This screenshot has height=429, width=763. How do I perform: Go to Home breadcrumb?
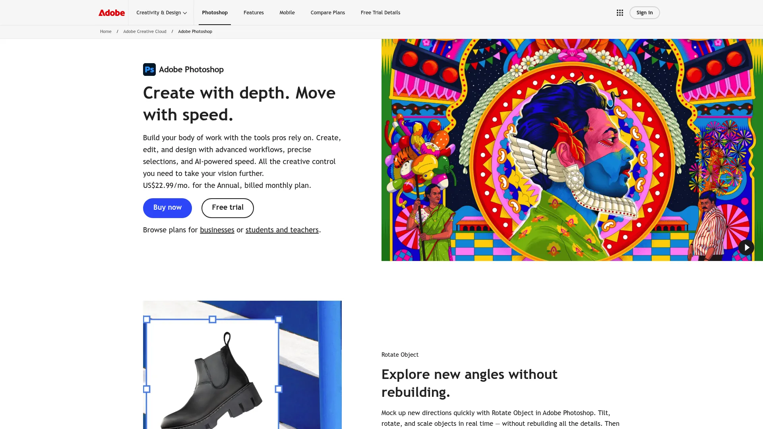[x=106, y=32]
